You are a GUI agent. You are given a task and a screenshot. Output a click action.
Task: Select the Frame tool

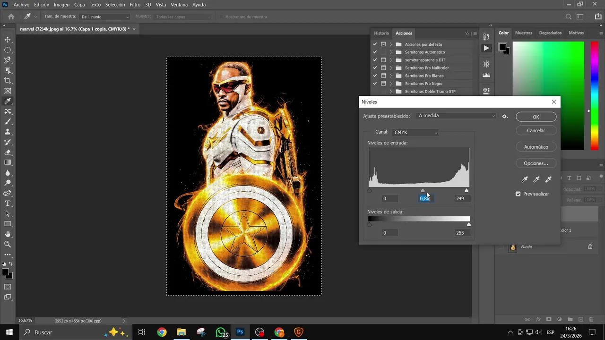8,91
